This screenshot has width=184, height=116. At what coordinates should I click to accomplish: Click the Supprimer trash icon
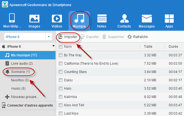pyautogui.click(x=104, y=37)
